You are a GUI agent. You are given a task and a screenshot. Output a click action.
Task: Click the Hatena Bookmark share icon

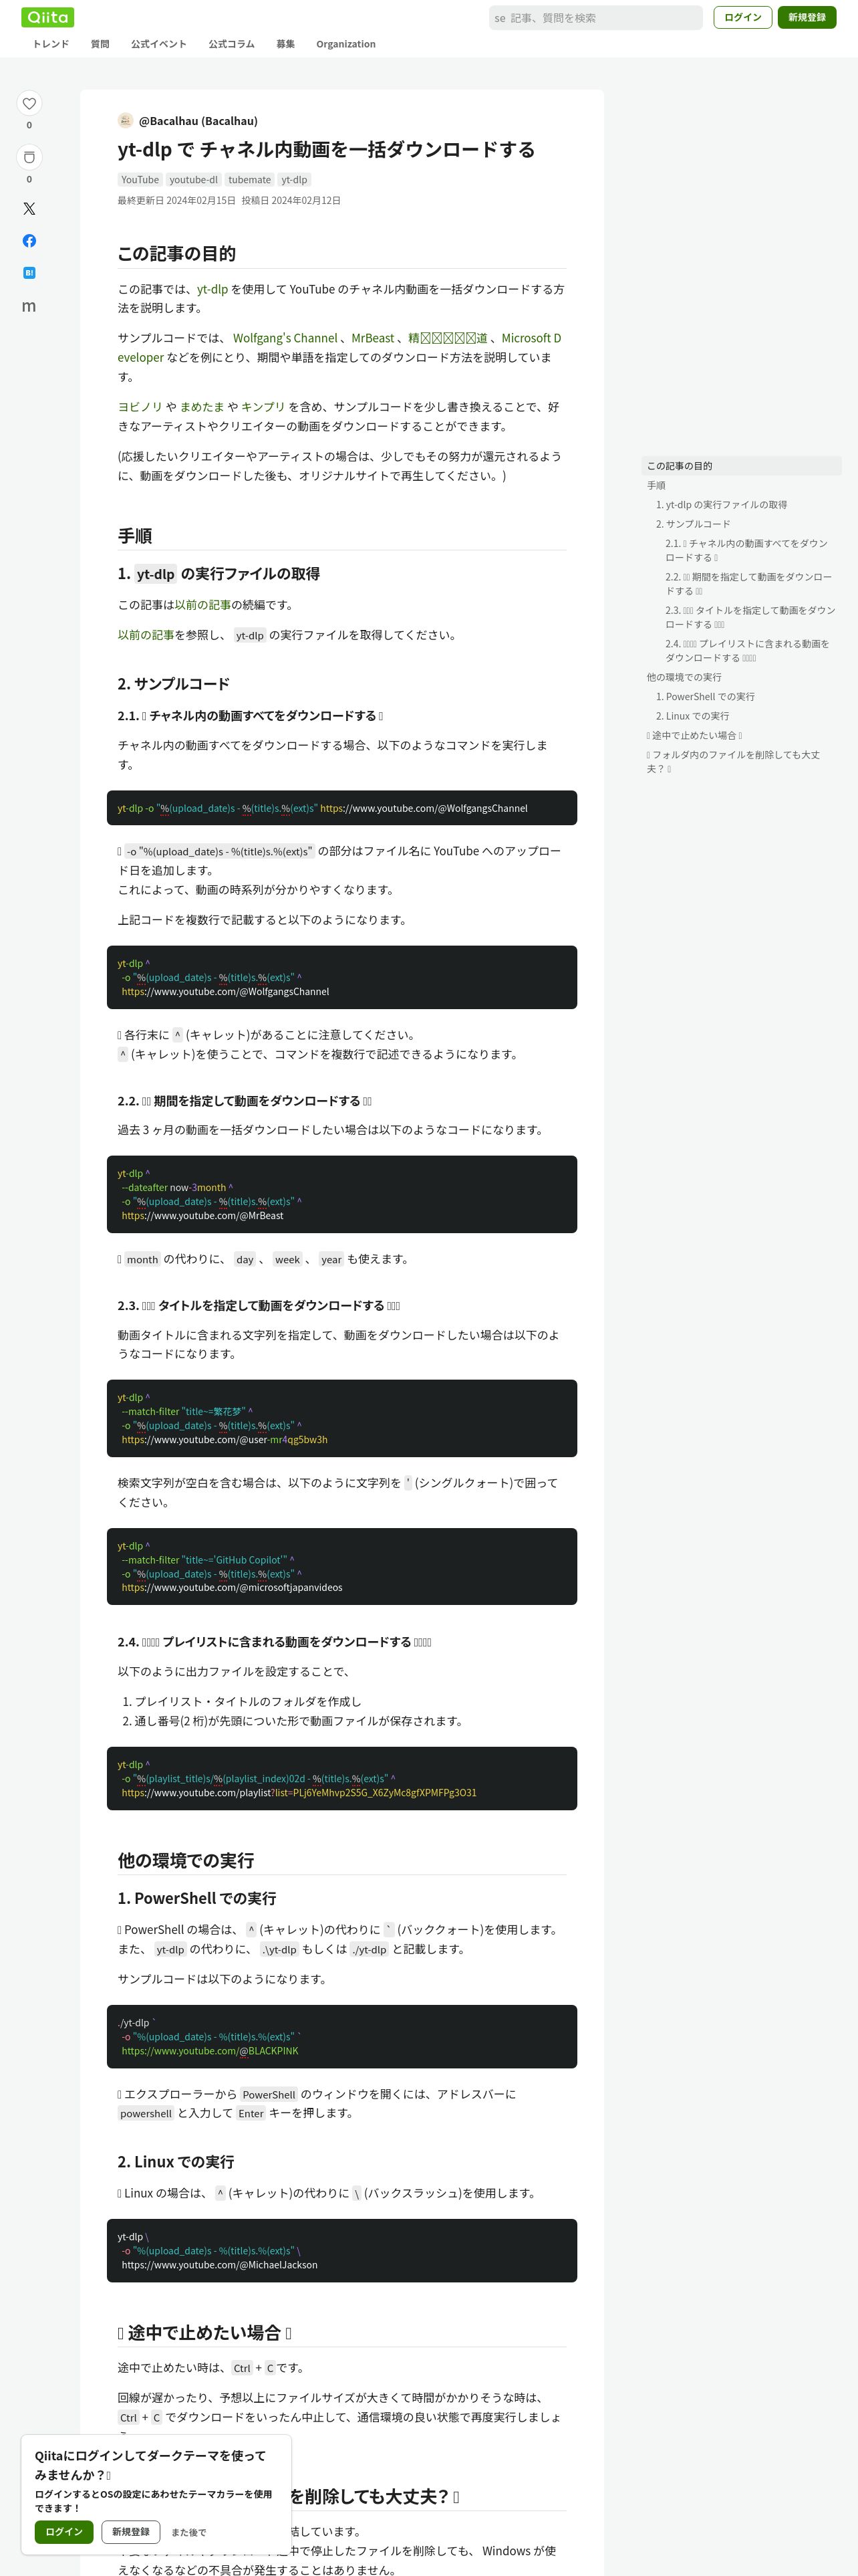pos(29,273)
